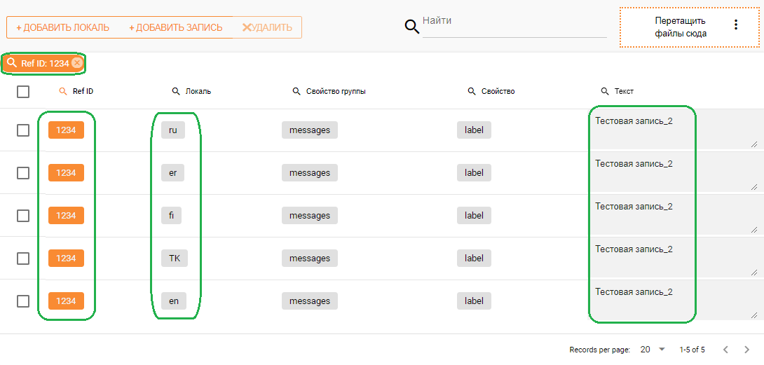Image resolution: width=764 pixels, height=365 pixels.
Task: Click the search icon next to Свойство группы
Action: coord(296,92)
